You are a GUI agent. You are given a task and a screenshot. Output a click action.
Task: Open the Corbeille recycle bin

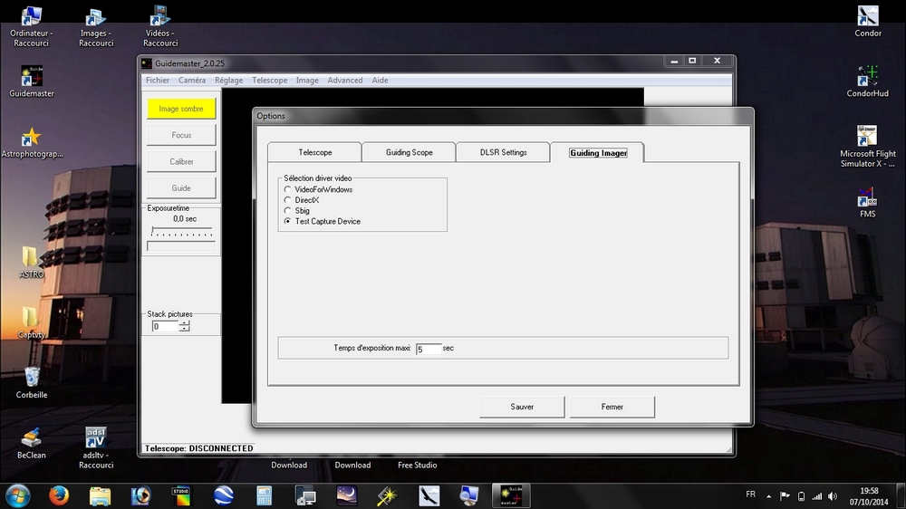[x=31, y=382]
